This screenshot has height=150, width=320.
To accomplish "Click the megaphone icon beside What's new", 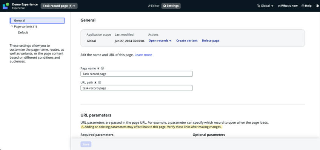I will coord(279,6).
